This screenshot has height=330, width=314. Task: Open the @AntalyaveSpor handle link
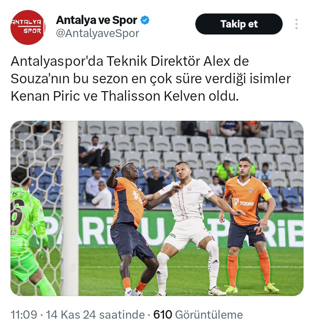(98, 34)
